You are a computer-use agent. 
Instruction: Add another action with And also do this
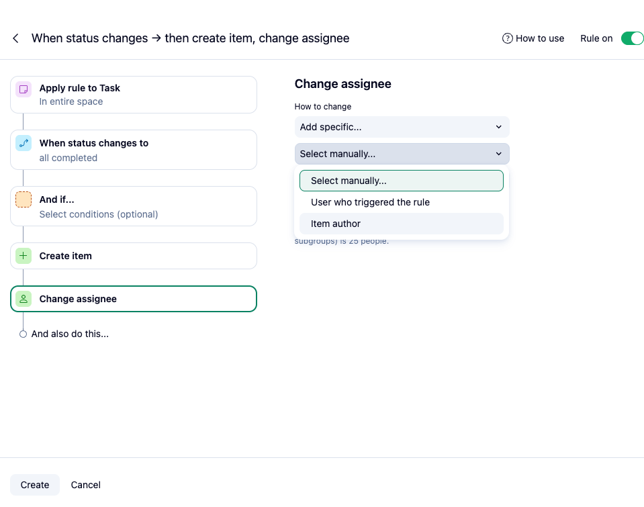(70, 334)
